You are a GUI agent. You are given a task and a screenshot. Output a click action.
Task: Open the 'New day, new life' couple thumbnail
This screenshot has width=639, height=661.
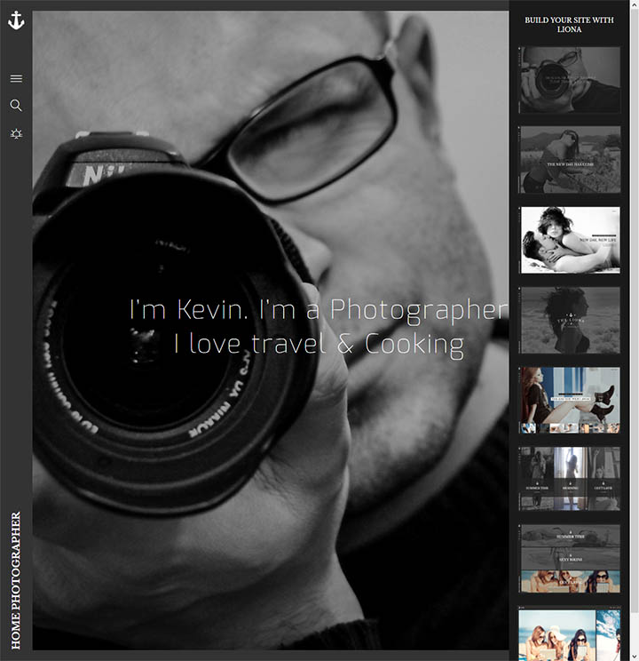tap(569, 240)
